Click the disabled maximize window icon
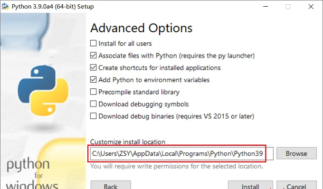 point(288,7)
